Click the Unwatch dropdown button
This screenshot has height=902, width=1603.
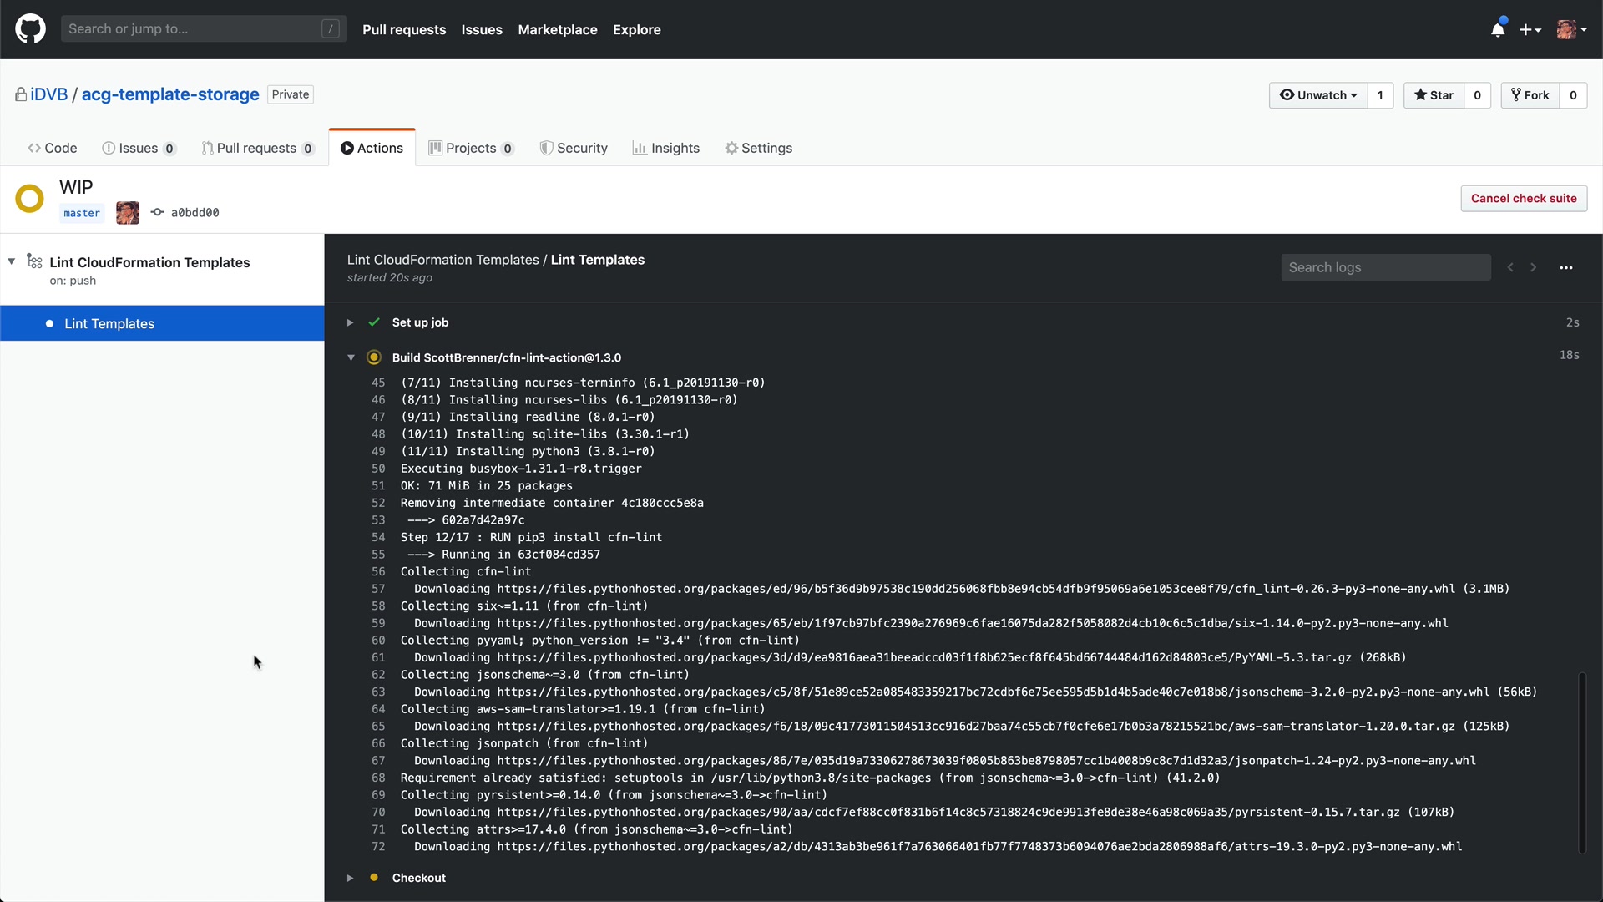pyautogui.click(x=1318, y=95)
